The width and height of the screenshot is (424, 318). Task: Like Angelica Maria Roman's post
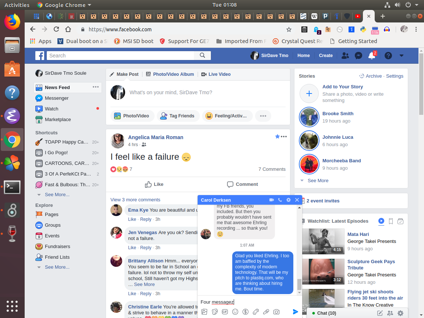[x=154, y=184]
